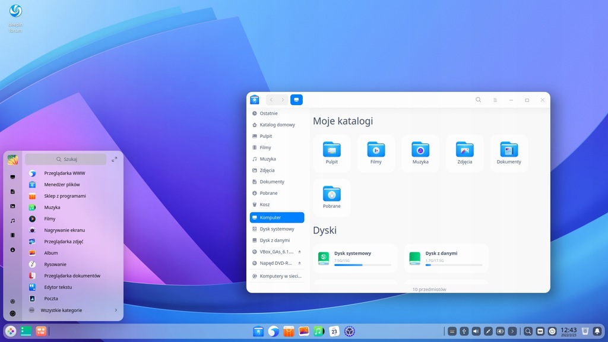Open the Pobrane folder in Moje katalogi
The image size is (608, 342).
coord(331,195)
